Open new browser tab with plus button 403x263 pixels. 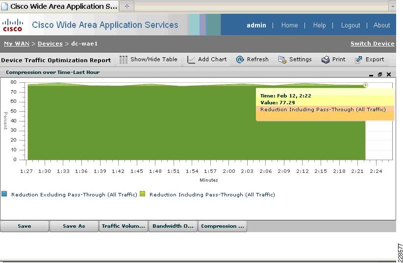(127, 6)
